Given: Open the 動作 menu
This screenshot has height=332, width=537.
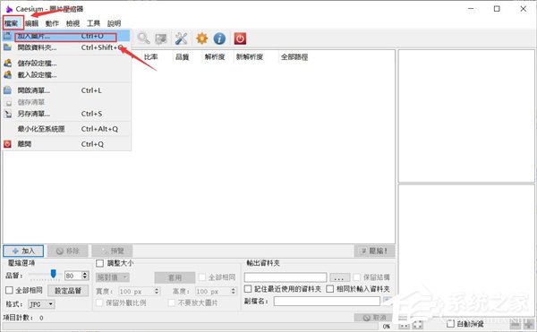Looking at the screenshot, I should (x=52, y=23).
